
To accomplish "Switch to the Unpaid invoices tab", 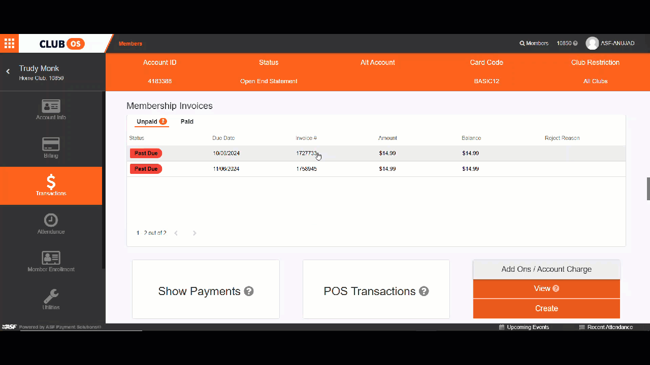I will pos(152,122).
